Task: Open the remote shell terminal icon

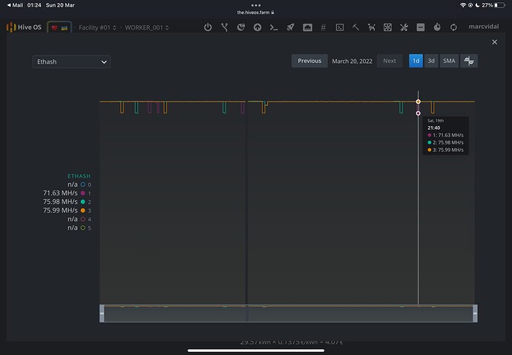Action: pos(340,27)
